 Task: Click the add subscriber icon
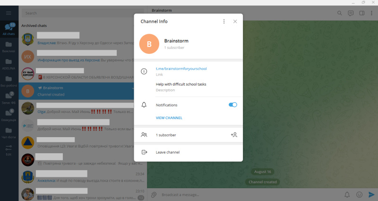234,135
